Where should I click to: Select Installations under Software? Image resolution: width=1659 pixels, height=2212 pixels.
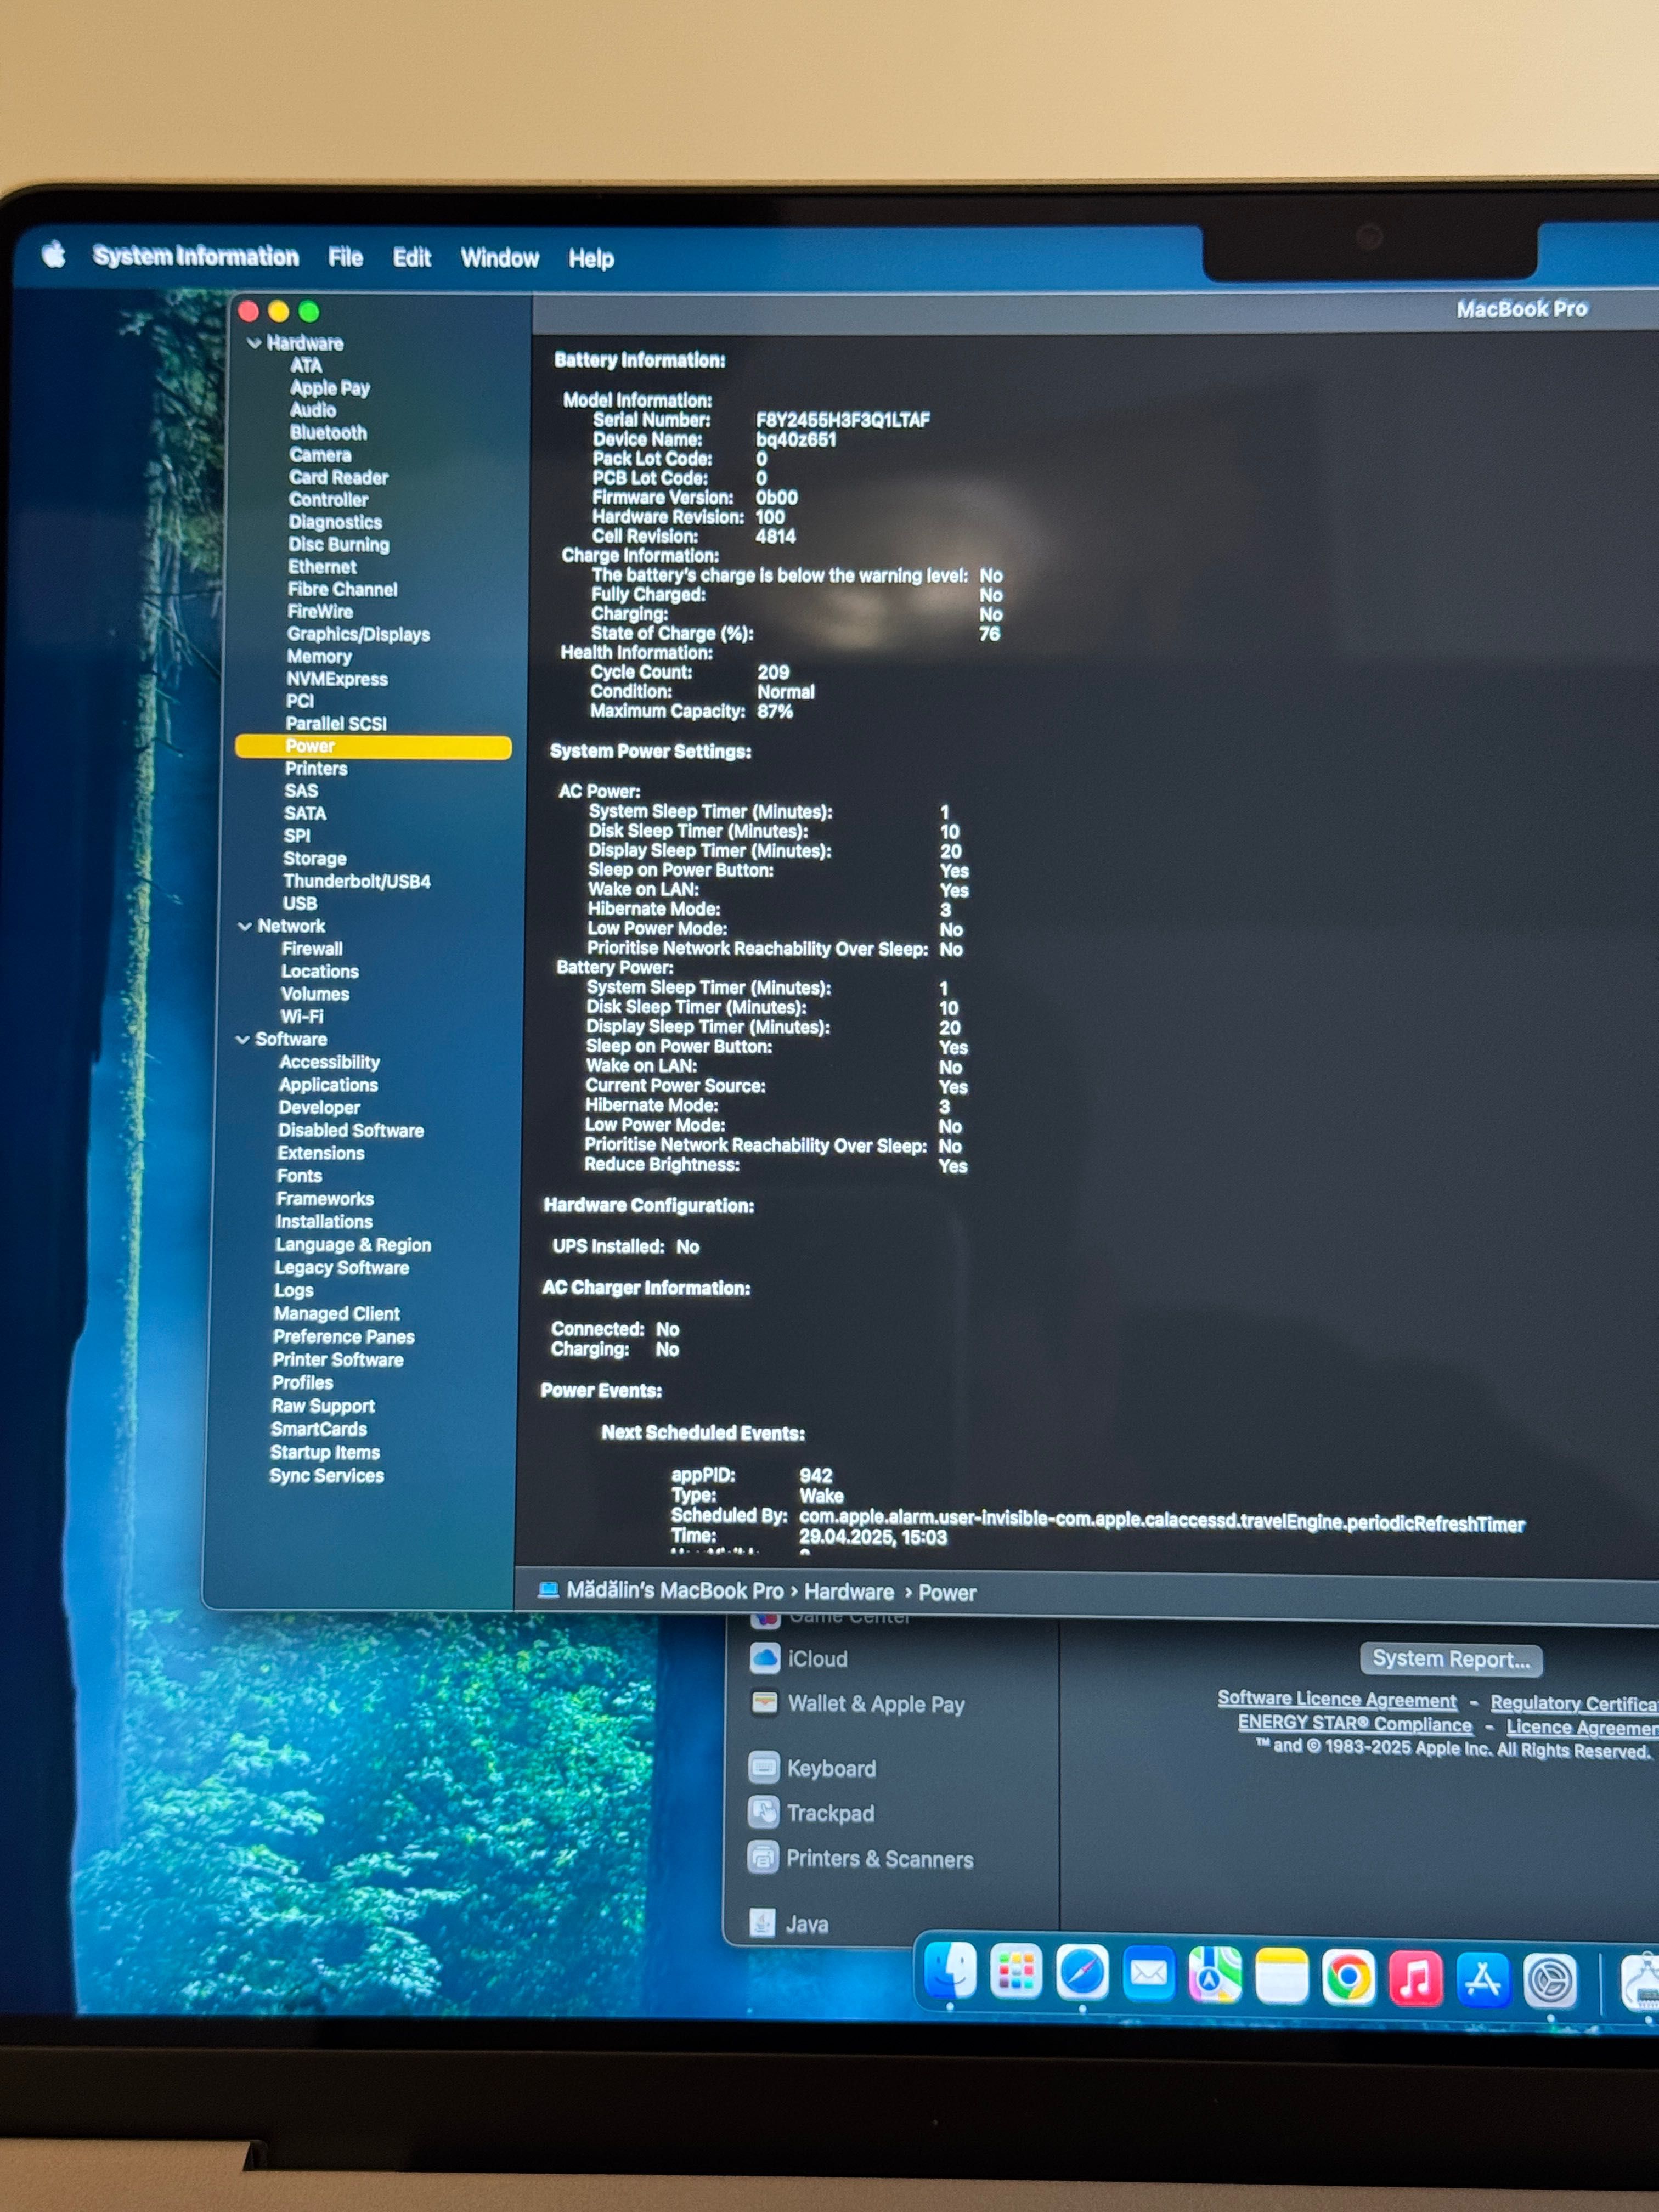(324, 1222)
